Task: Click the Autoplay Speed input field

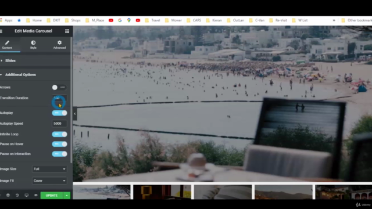Action: click(x=59, y=124)
